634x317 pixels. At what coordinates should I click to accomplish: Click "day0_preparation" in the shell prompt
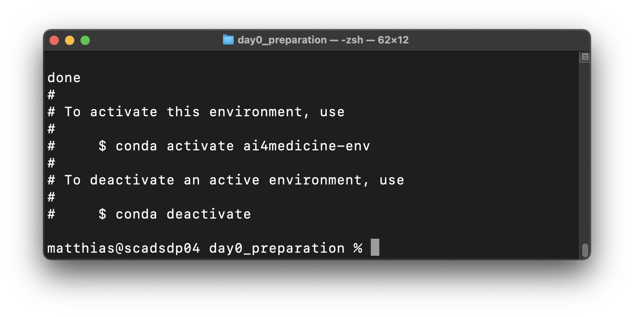[277, 248]
